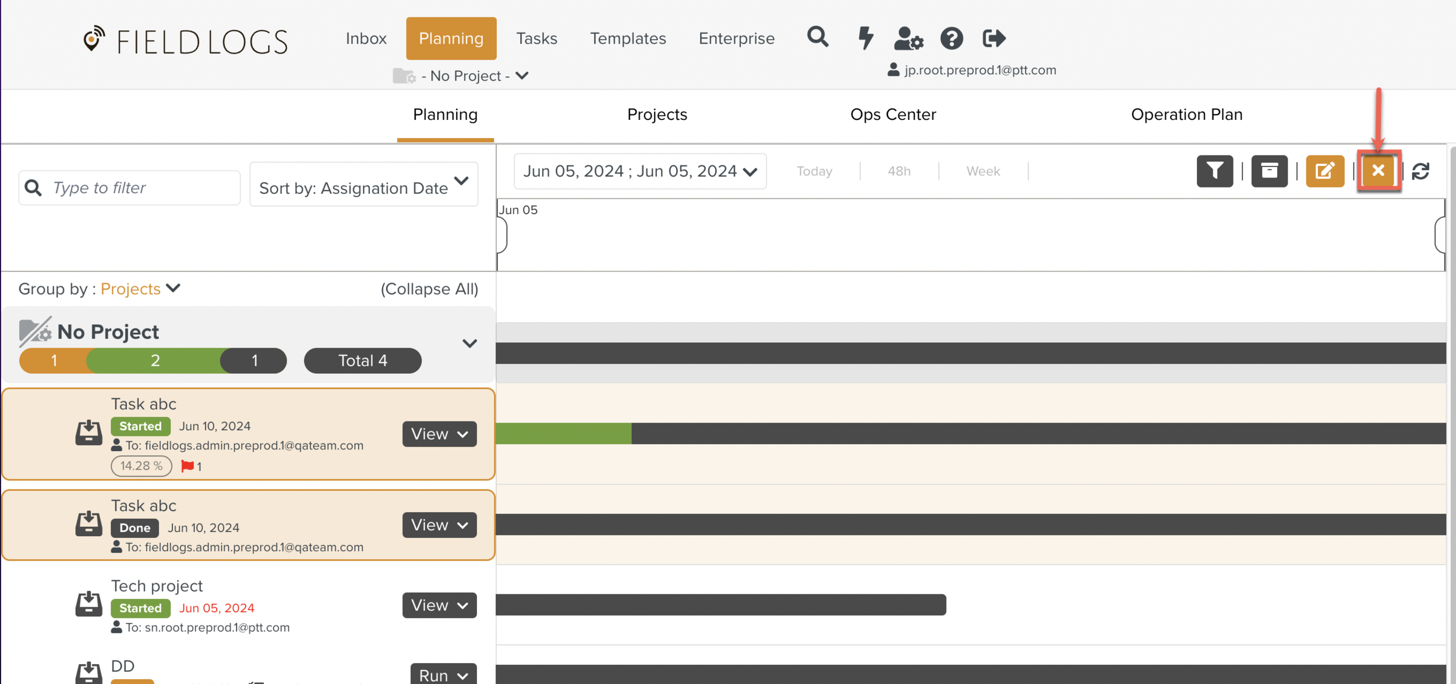Open the search magnifier icon in header
The width and height of the screenshot is (1456, 684).
pyautogui.click(x=818, y=38)
